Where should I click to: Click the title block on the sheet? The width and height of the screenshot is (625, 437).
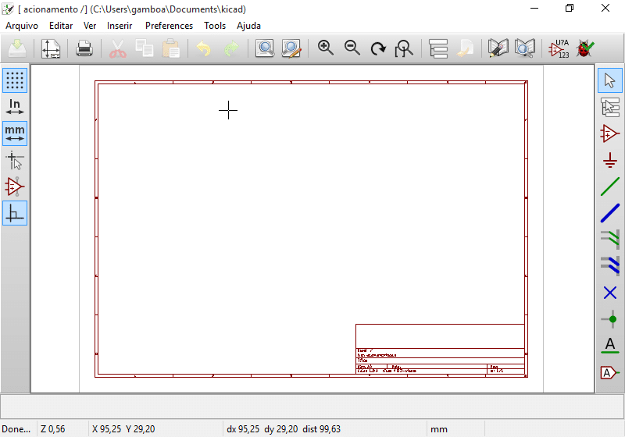440,350
